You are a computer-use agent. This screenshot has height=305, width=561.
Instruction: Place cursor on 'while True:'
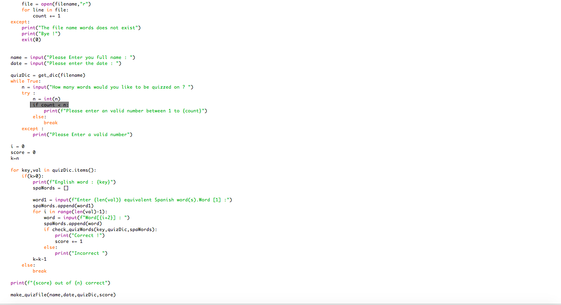[x=26, y=81]
